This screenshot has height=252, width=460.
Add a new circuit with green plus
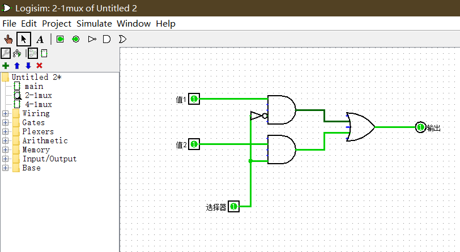click(6, 66)
